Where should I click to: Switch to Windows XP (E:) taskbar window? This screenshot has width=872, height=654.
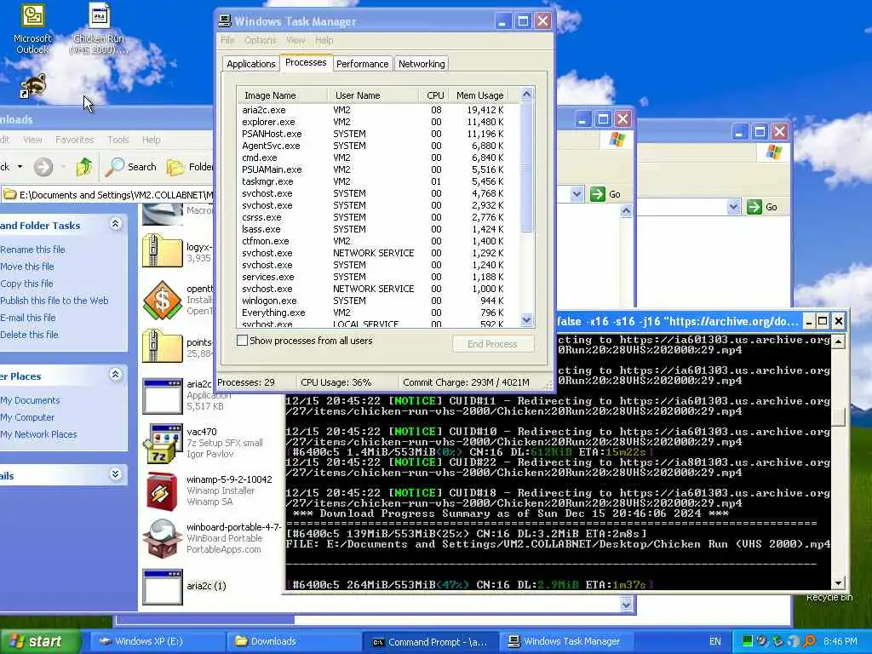157,641
